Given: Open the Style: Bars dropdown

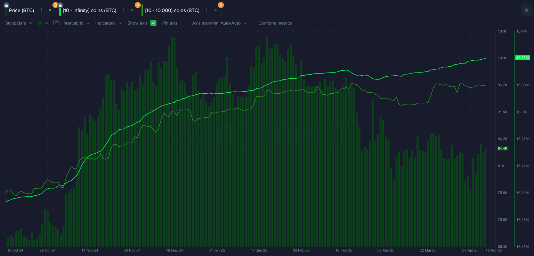Looking at the screenshot, I should 18,23.
